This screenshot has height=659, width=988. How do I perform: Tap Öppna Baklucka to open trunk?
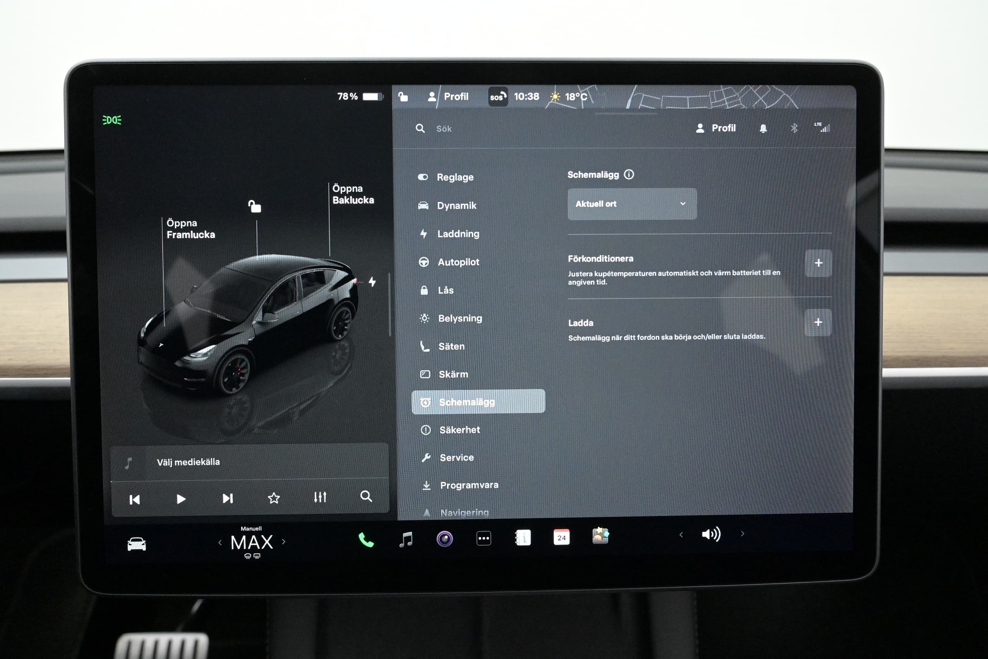coord(353,194)
